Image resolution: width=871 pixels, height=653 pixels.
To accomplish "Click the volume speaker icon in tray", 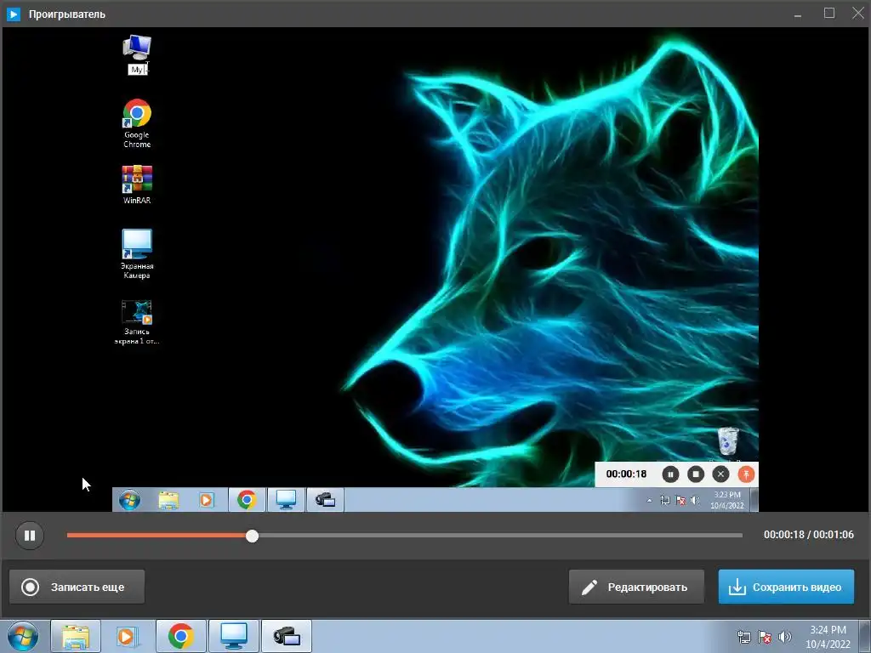I will (x=785, y=637).
